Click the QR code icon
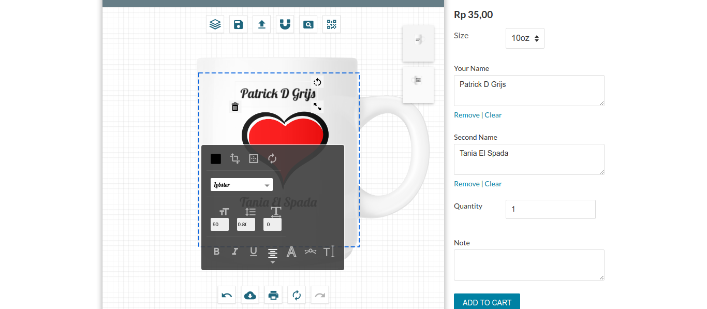 tap(331, 24)
